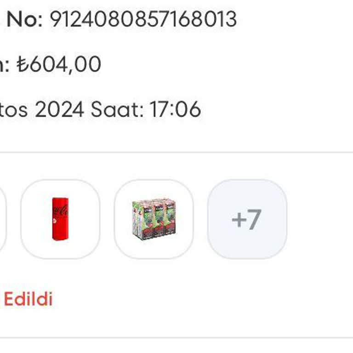Click the red Edildi status text
The width and height of the screenshot is (353, 353).
click(28, 299)
